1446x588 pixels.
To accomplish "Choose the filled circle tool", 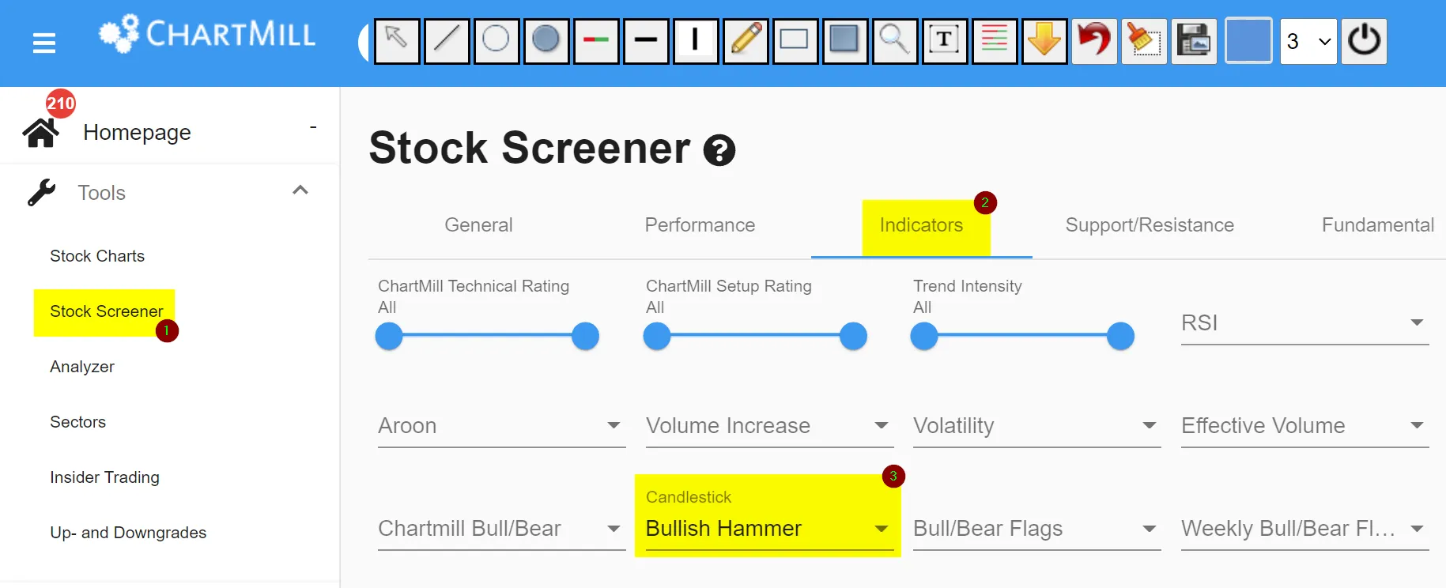I will (x=546, y=40).
